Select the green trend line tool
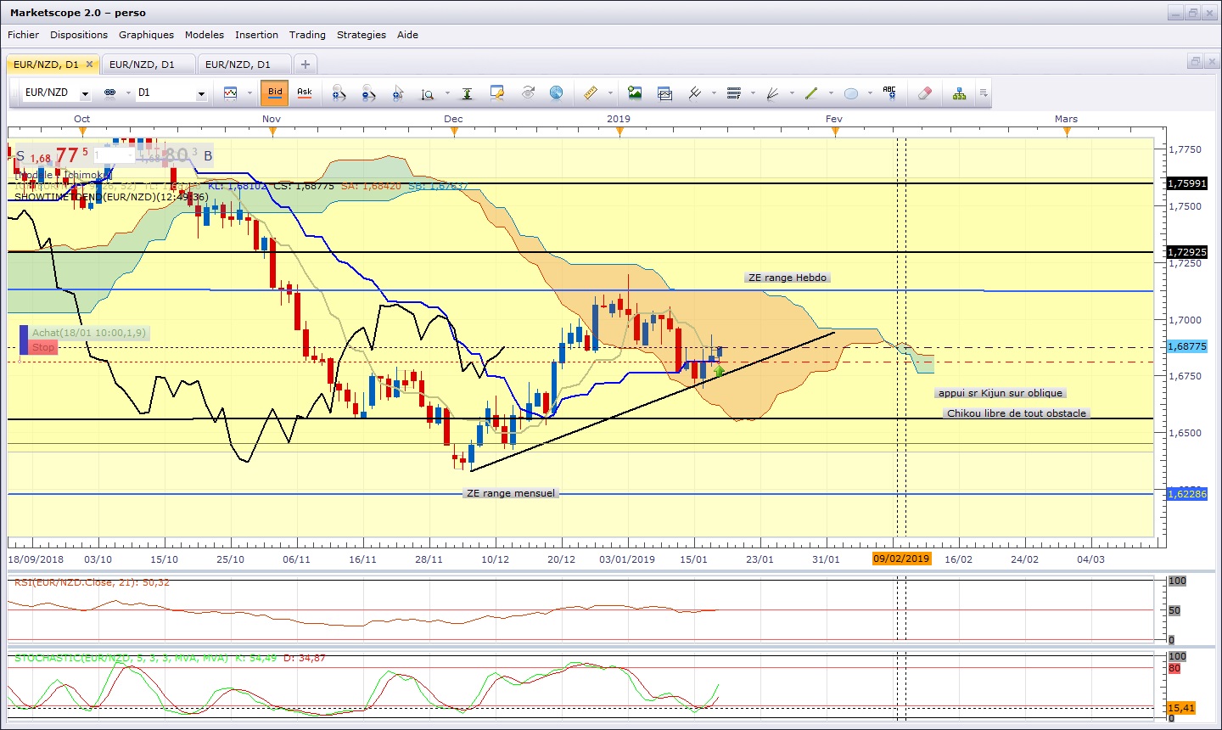 [811, 93]
